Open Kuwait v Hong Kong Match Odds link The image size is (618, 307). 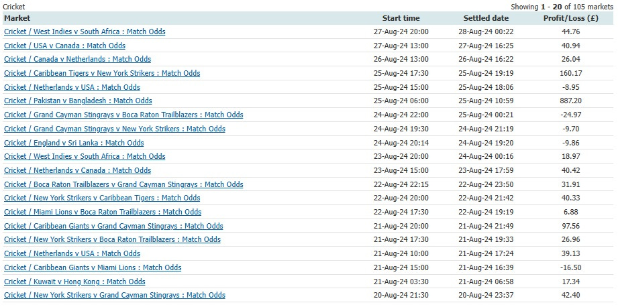[x=75, y=282]
